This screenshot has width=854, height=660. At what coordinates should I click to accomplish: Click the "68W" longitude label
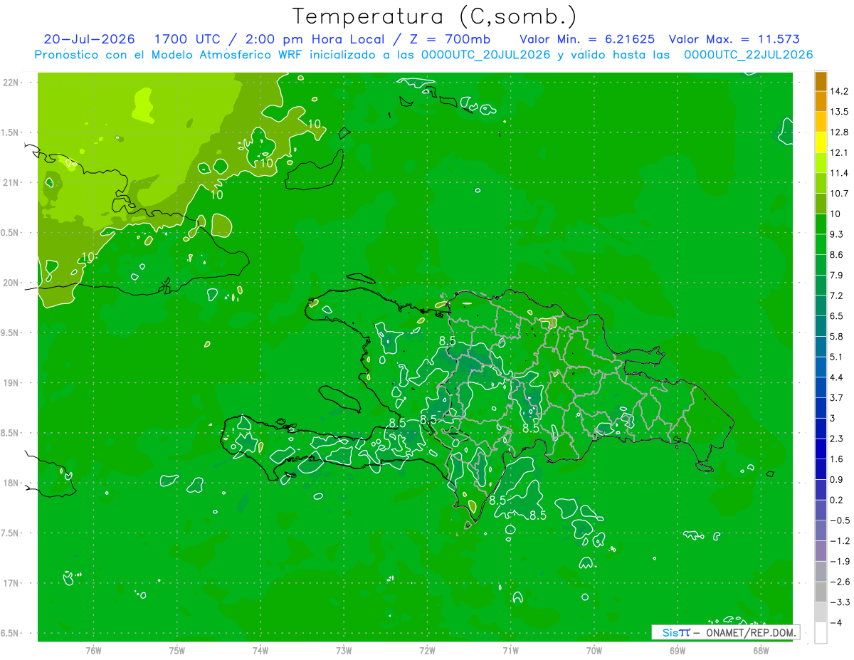760,651
